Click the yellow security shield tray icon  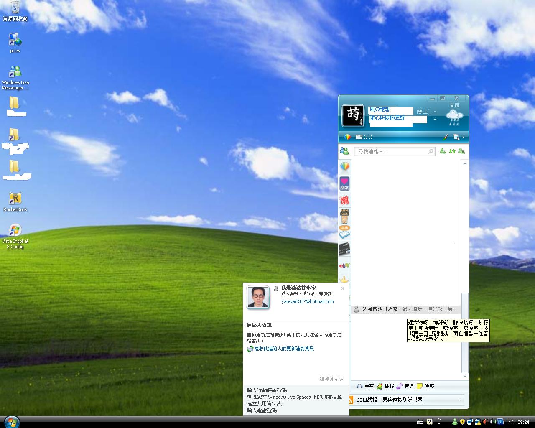click(462, 422)
